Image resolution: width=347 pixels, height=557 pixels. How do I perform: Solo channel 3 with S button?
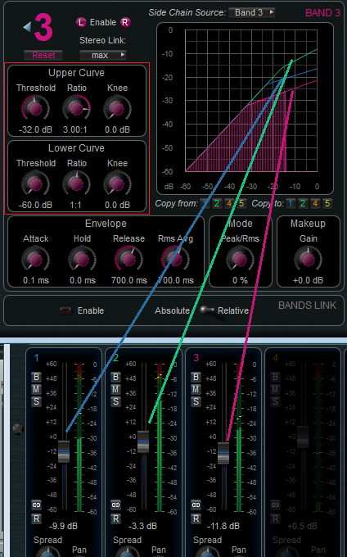(x=196, y=401)
